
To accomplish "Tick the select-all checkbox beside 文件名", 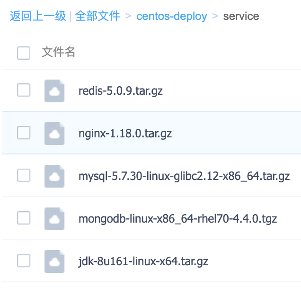I will [24, 53].
